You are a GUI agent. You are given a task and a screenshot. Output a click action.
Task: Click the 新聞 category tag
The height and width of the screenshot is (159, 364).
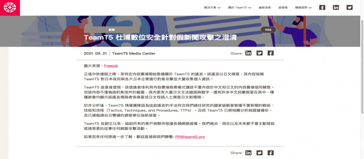(111, 30)
